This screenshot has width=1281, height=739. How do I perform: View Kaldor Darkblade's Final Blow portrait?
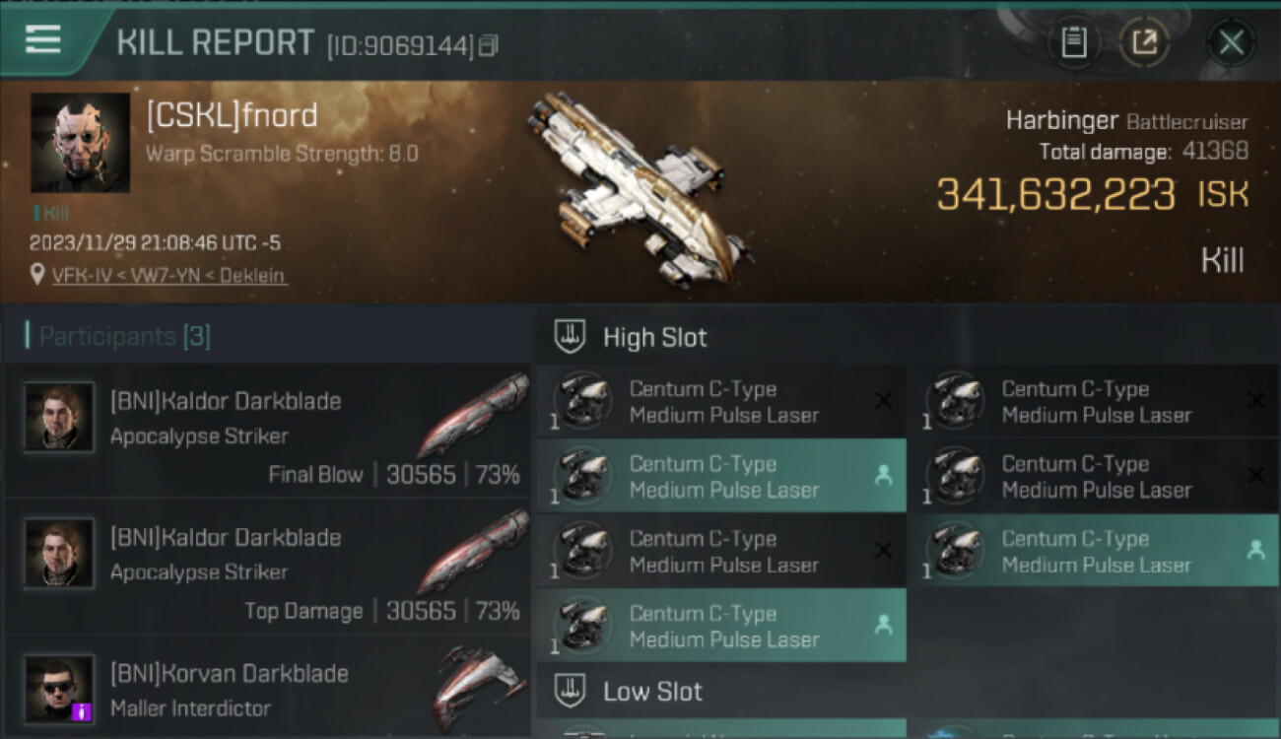click(x=60, y=418)
